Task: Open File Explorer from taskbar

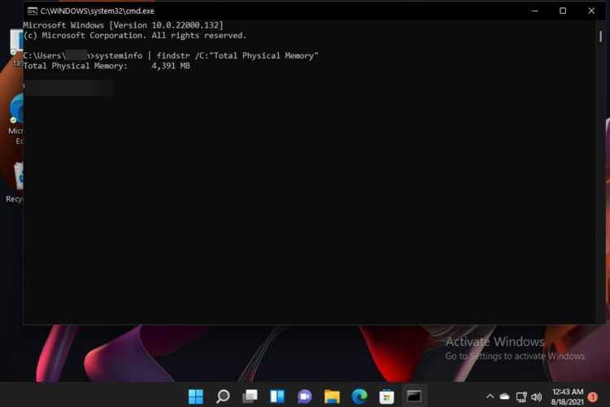Action: tap(332, 396)
